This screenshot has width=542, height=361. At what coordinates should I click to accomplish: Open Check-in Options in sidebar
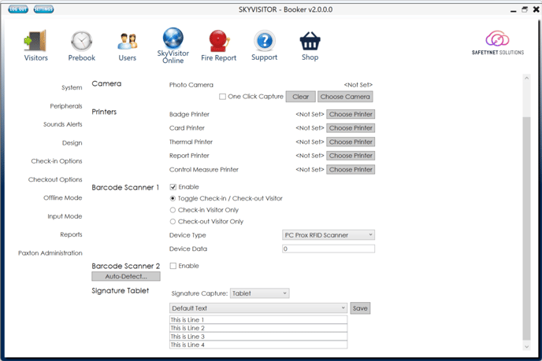(x=57, y=161)
